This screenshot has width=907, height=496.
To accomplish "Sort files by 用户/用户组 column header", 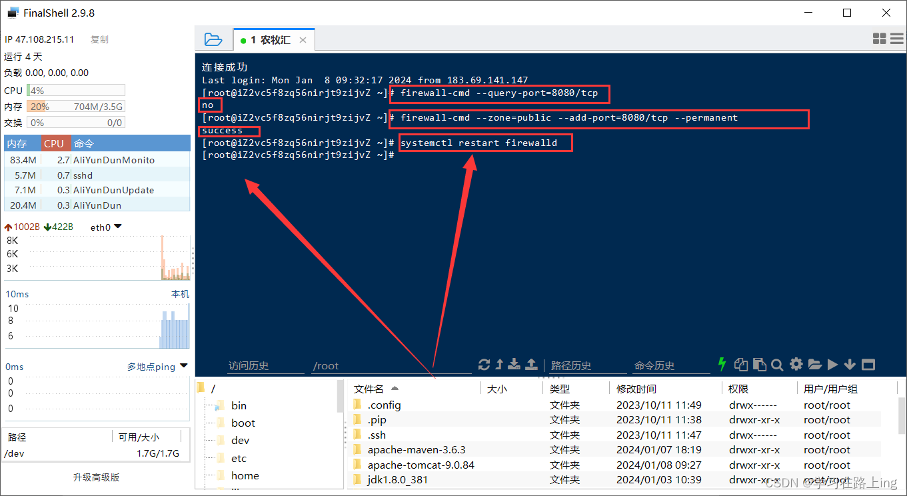I will pyautogui.click(x=846, y=388).
